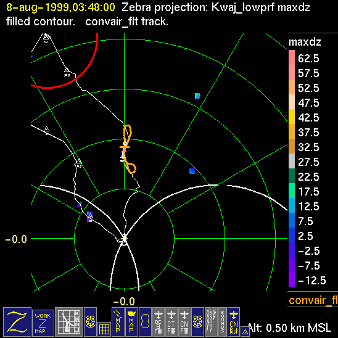Viewport: 338px width, 338px height.
Task: Click the BOUNDS overlay icon
Action: click(x=223, y=322)
